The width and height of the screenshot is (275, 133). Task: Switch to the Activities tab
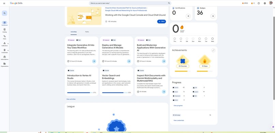click(x=74, y=32)
